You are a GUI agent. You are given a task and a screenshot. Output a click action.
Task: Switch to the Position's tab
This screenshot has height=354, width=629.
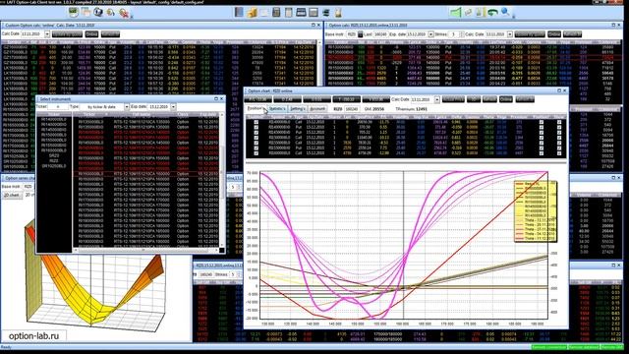256,108
